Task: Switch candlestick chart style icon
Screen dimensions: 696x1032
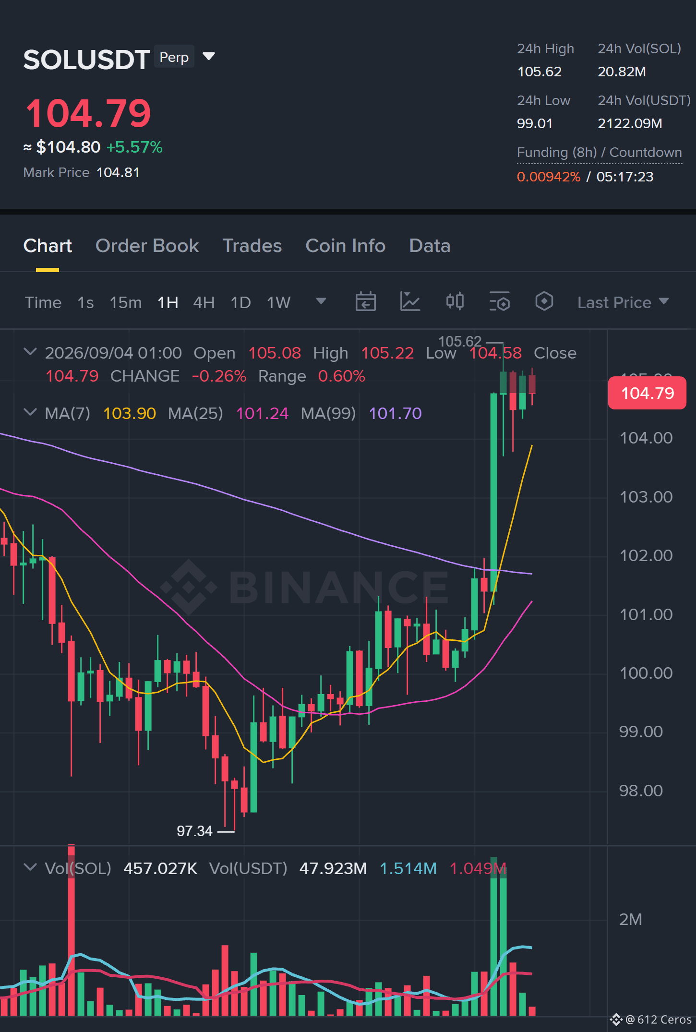Action: click(455, 301)
